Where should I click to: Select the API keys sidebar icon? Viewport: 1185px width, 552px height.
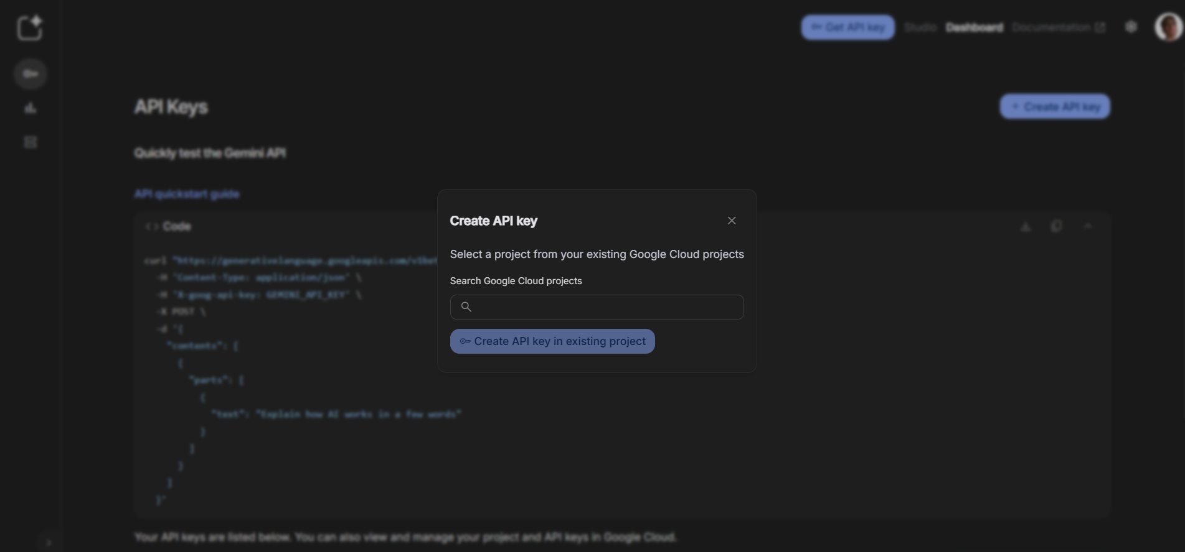30,74
